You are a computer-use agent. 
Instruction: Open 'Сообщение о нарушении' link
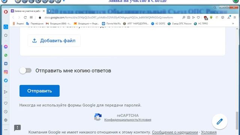pos(175,132)
